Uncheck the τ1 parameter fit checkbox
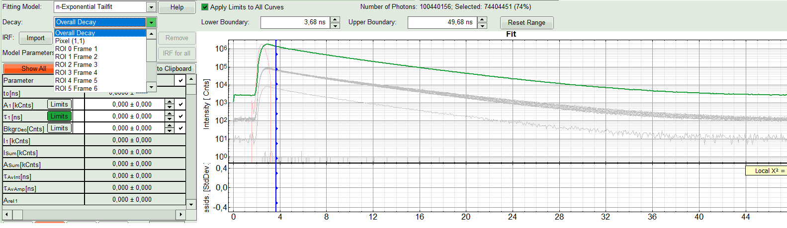The width and height of the screenshot is (787, 228). [180, 116]
